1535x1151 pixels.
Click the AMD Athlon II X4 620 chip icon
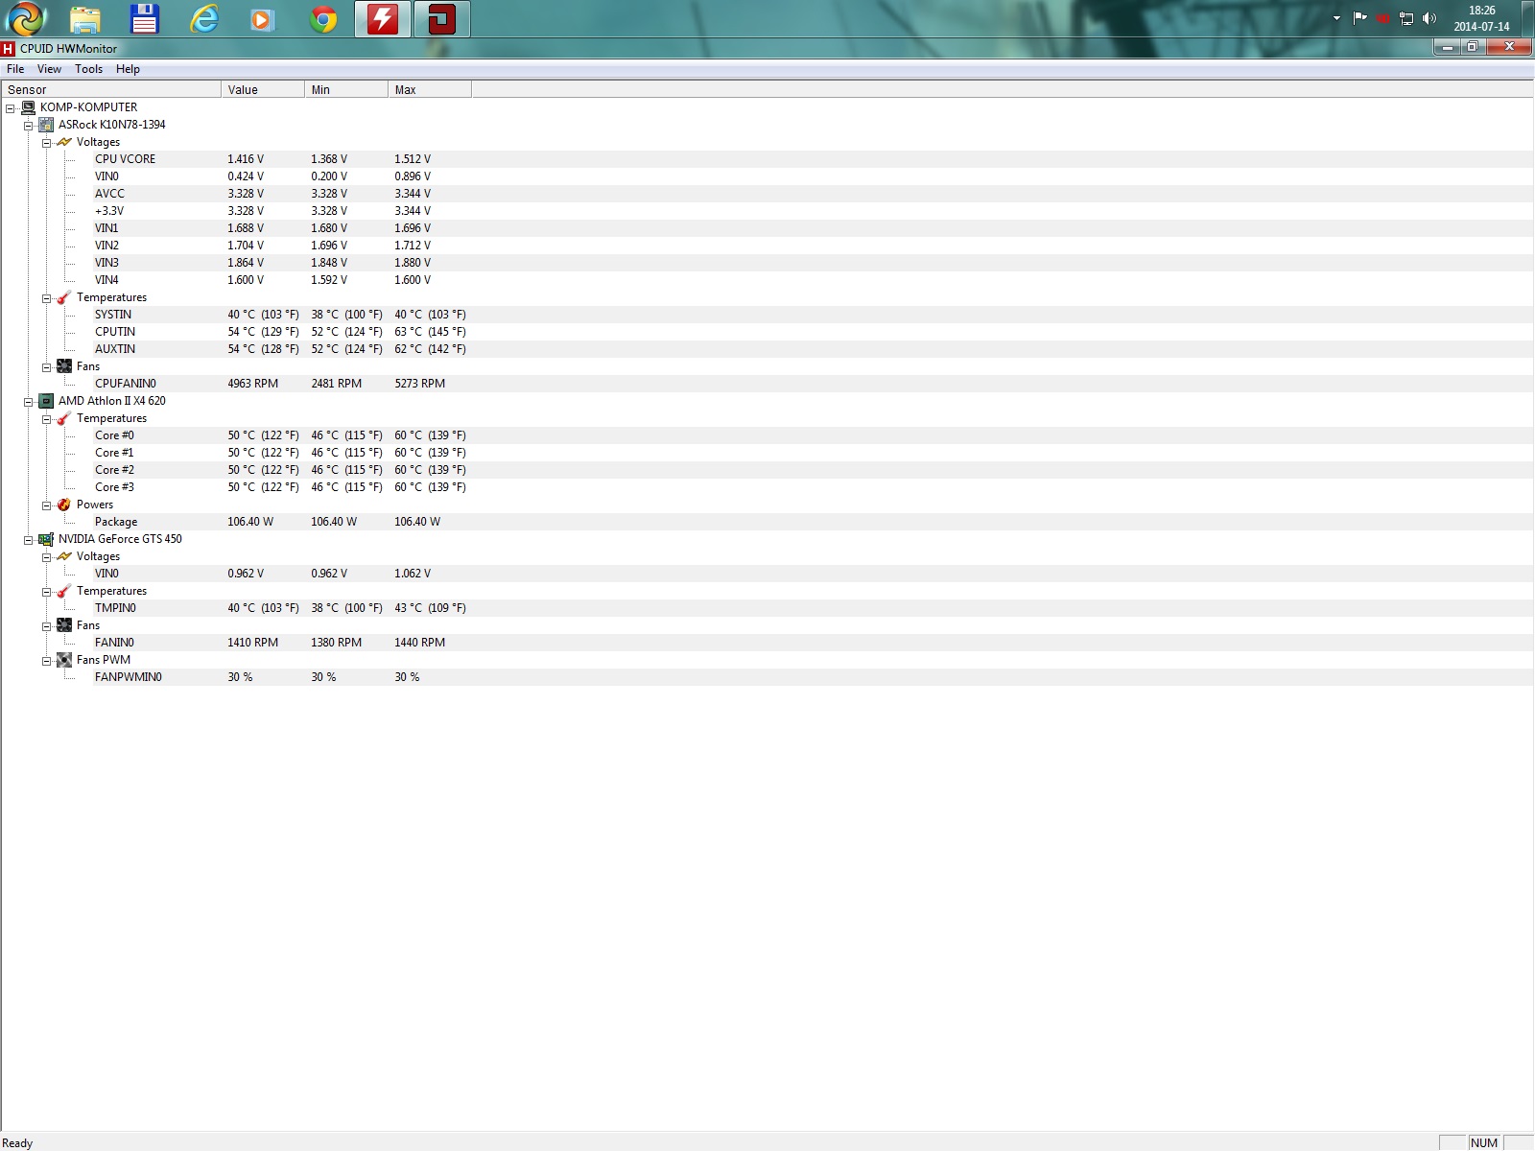click(46, 401)
